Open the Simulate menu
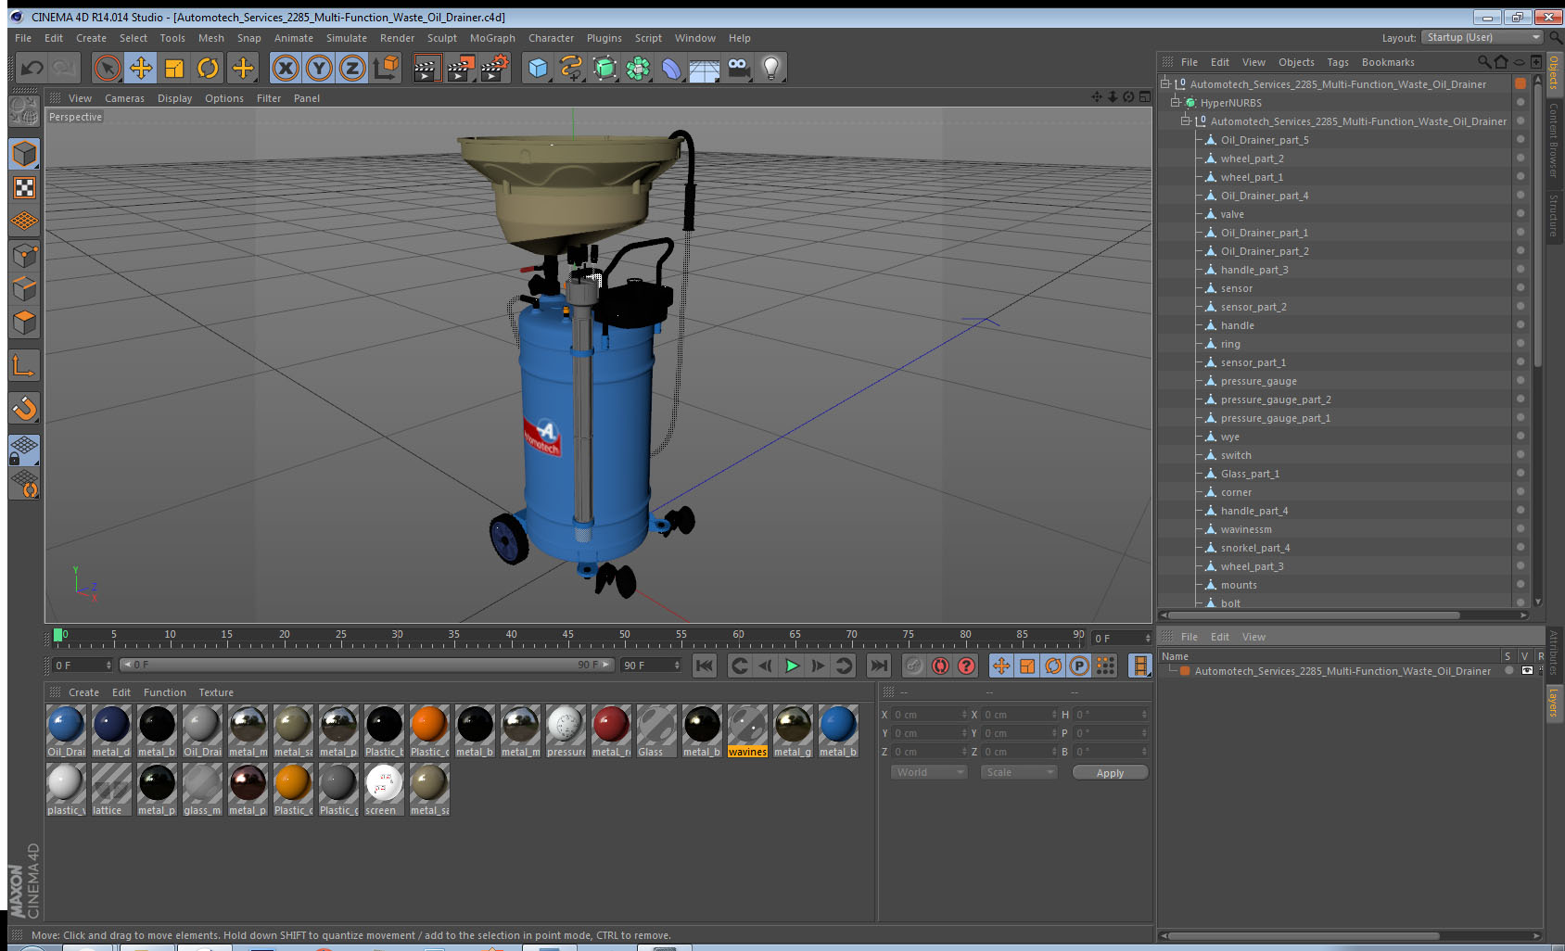1565x951 pixels. pyautogui.click(x=347, y=38)
